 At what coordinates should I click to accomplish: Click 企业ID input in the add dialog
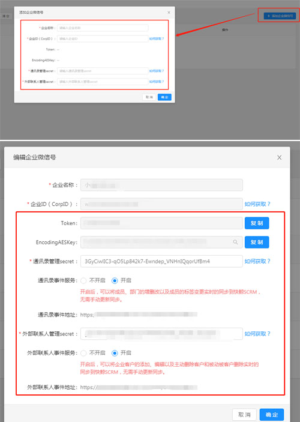click(x=103, y=38)
